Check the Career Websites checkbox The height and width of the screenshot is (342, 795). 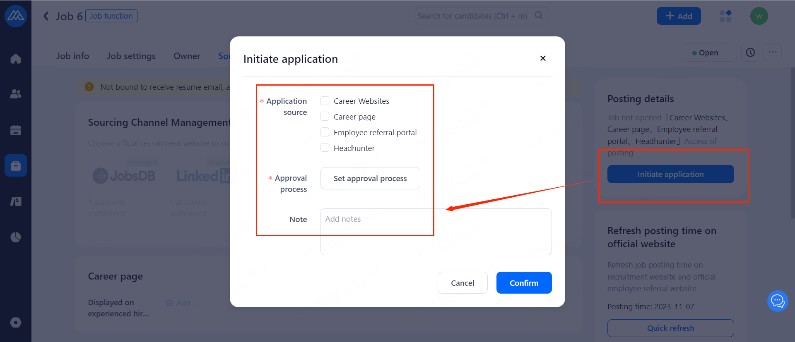tap(325, 101)
